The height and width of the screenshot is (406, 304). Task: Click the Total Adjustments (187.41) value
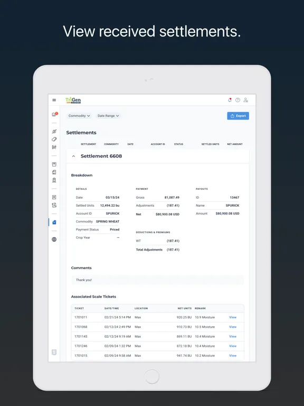(x=173, y=250)
